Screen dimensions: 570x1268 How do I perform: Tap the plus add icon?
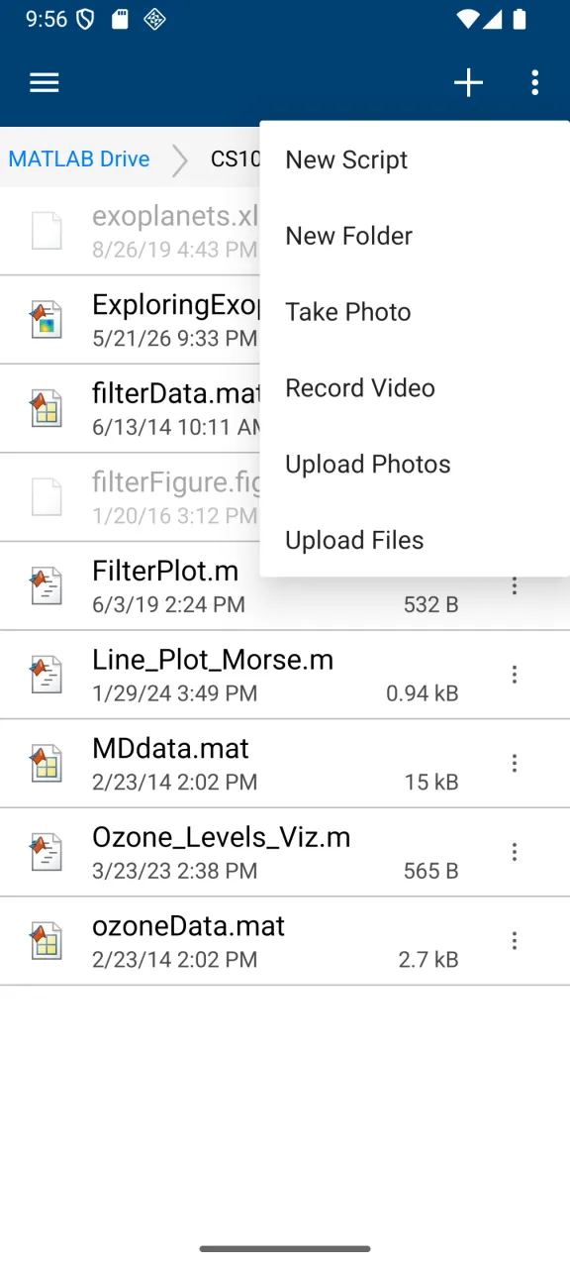[468, 83]
